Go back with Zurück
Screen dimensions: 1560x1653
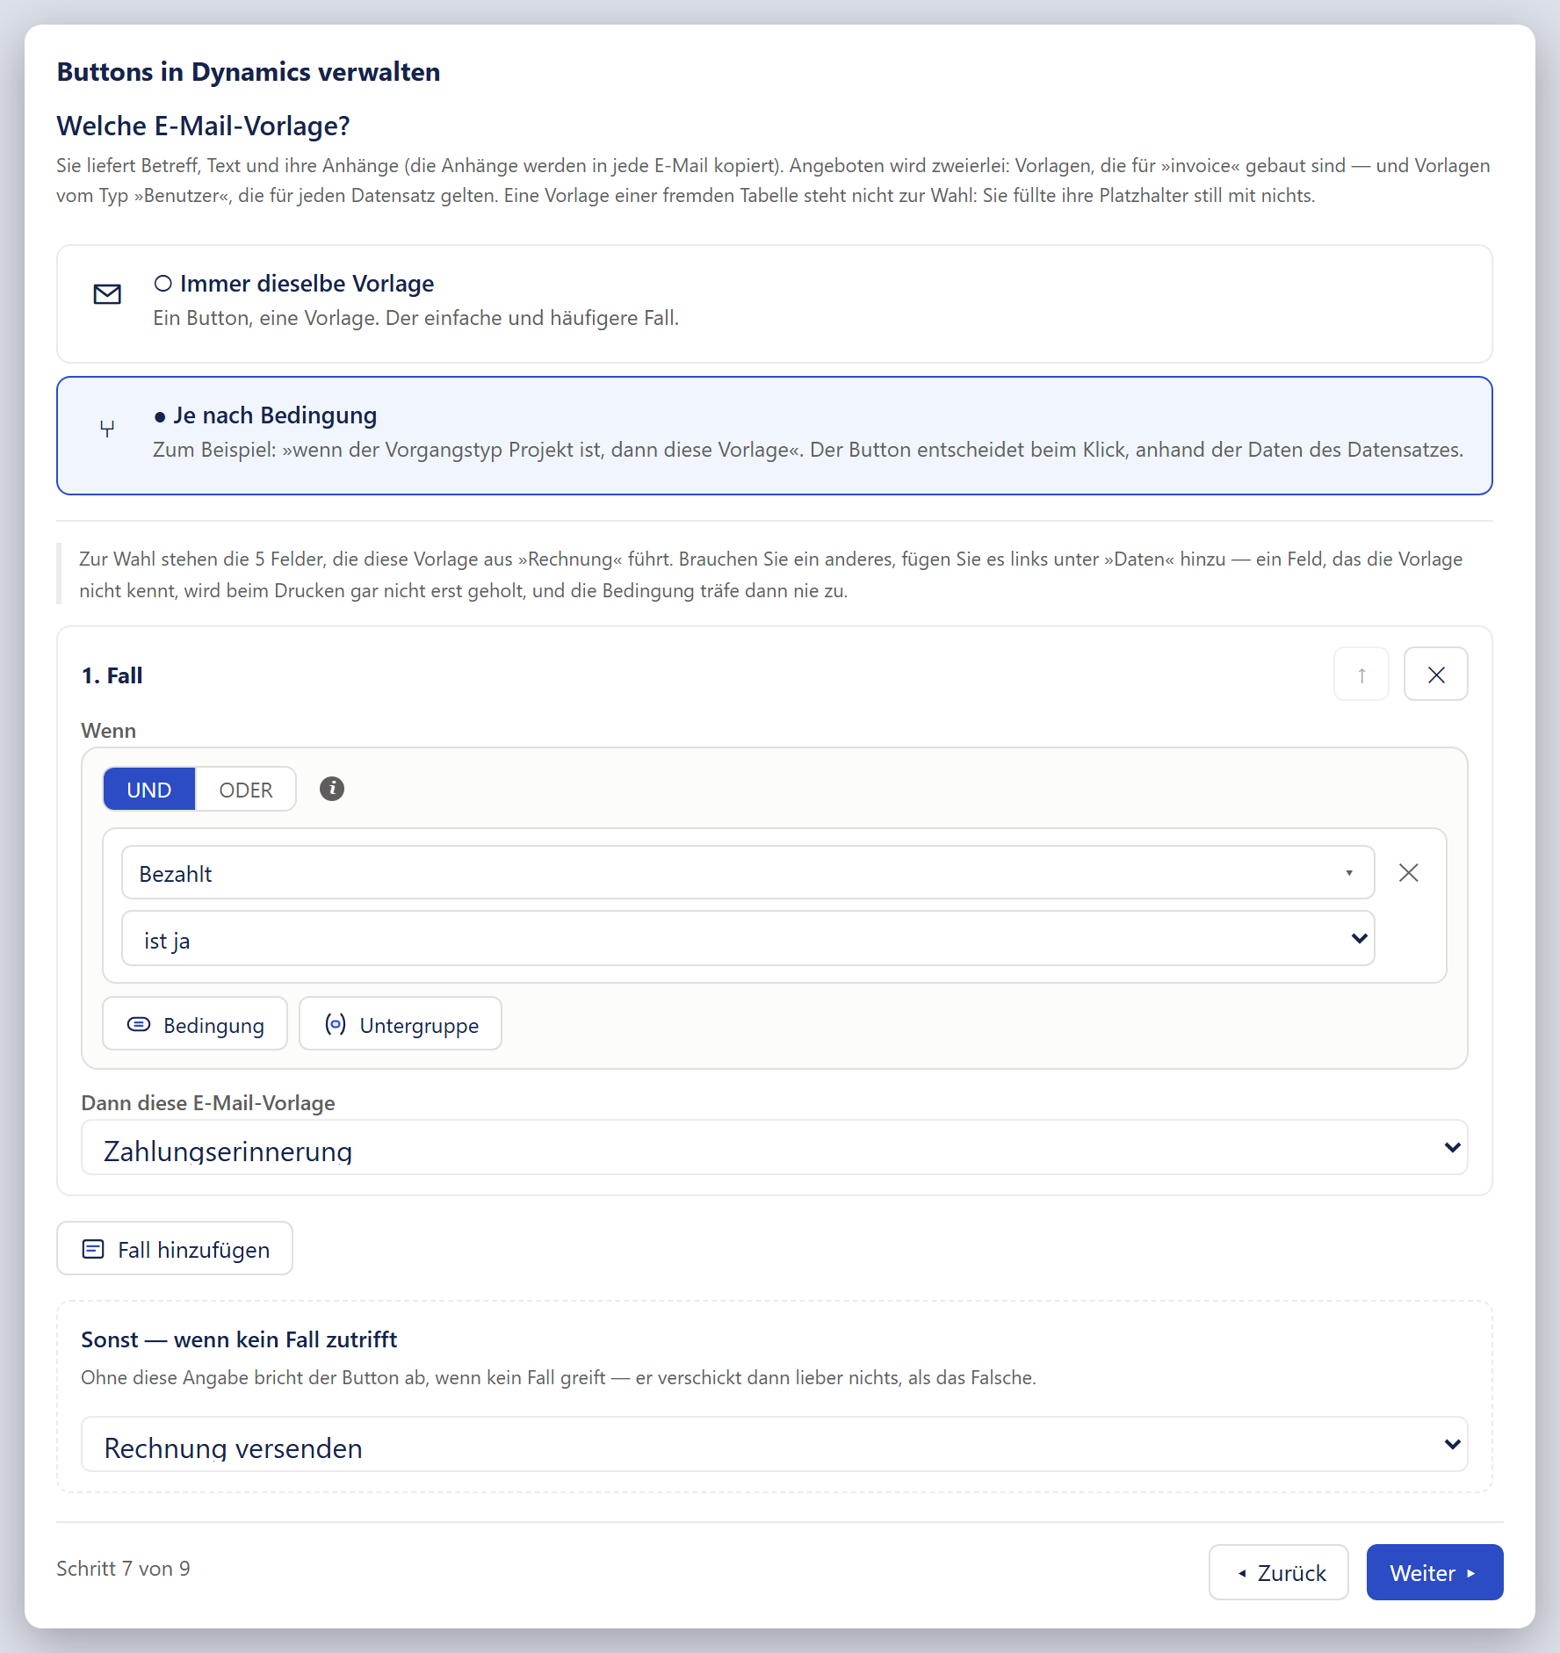pos(1278,1573)
